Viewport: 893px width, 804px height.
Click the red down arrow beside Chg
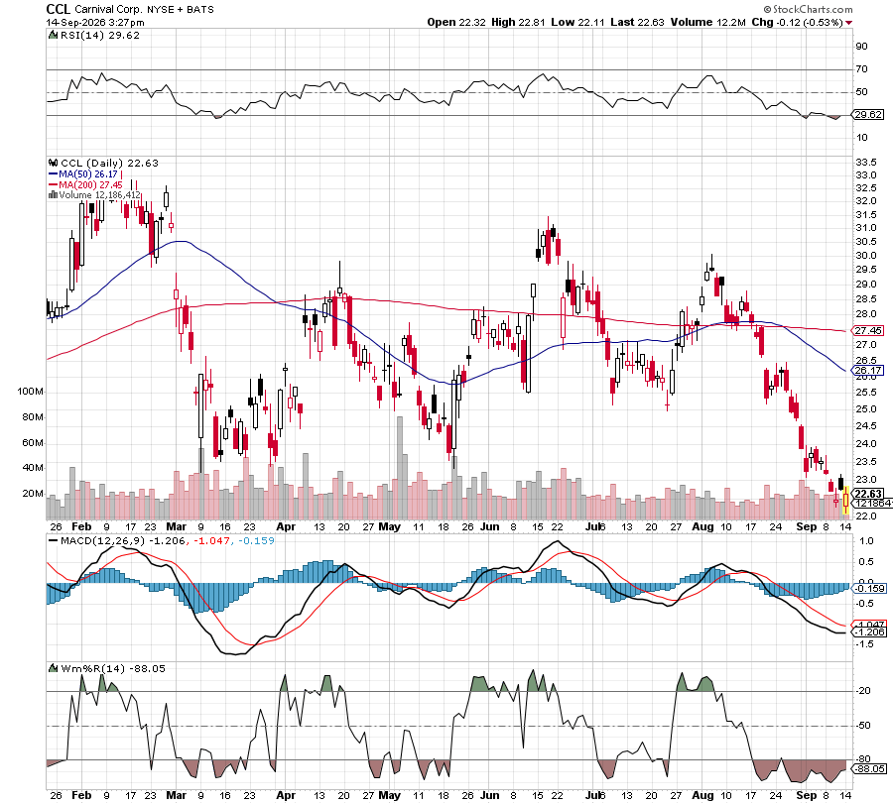pyautogui.click(x=848, y=23)
